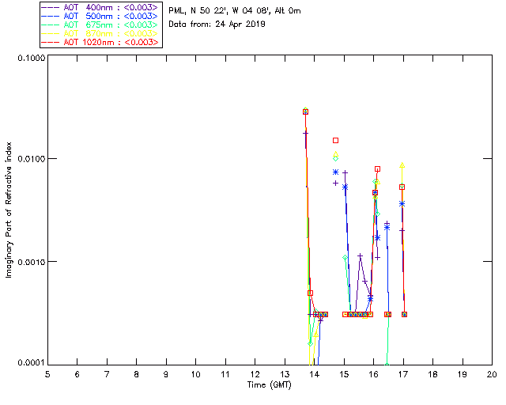The width and height of the screenshot is (506, 405).
Task: Click the PML station location text
Action: coord(234,11)
